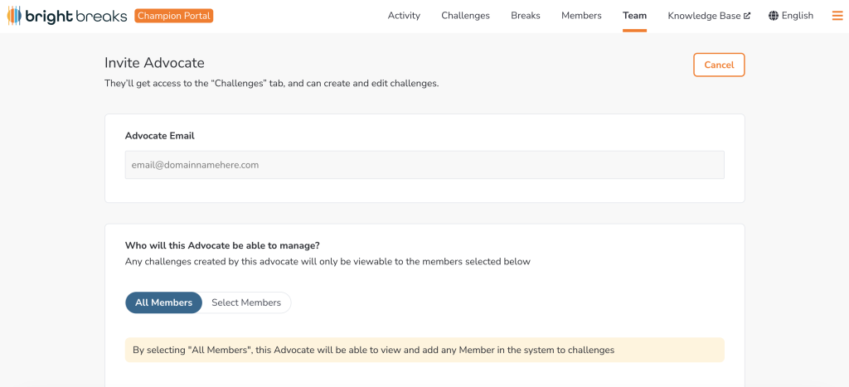Switch to Select Members option
This screenshot has width=849, height=387.
(246, 302)
